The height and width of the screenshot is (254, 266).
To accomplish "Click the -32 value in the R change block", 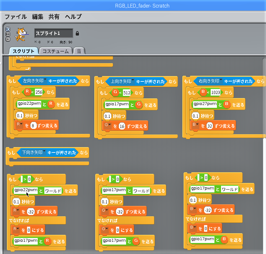I will pos(31,212).
